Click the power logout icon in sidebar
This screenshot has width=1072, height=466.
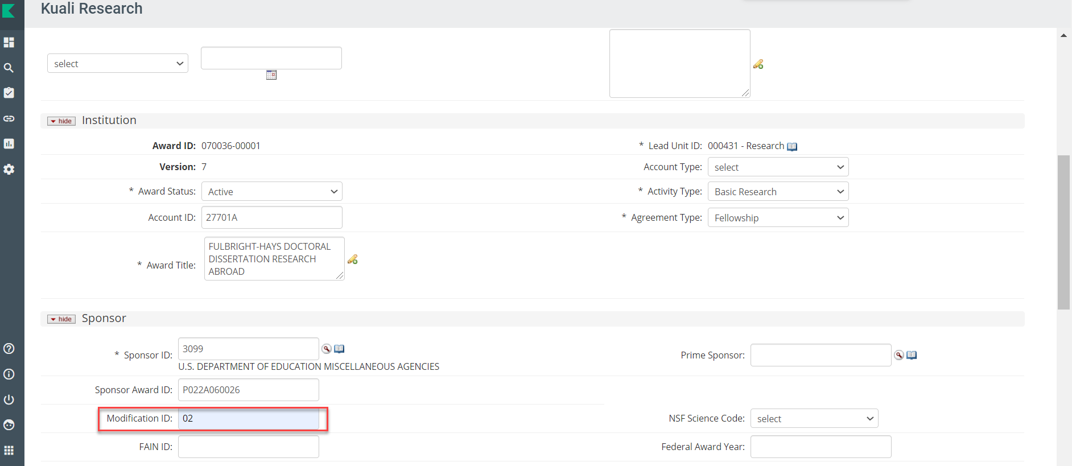[x=9, y=399]
